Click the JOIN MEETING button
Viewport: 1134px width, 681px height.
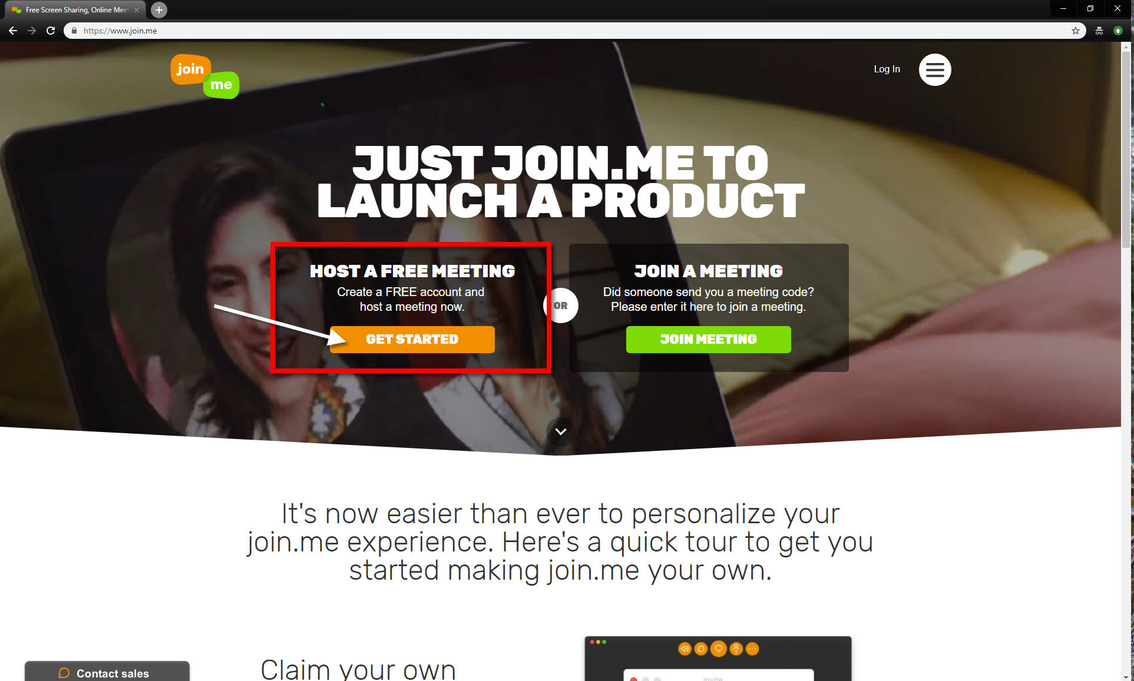[x=708, y=339]
